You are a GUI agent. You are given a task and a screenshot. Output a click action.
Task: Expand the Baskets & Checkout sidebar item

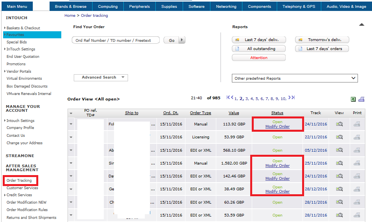[23, 28]
